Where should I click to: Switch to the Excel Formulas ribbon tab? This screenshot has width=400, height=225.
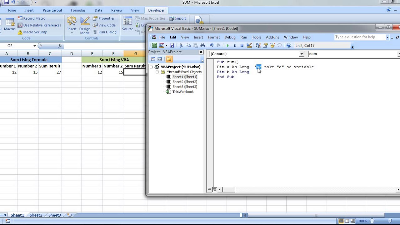point(78,10)
